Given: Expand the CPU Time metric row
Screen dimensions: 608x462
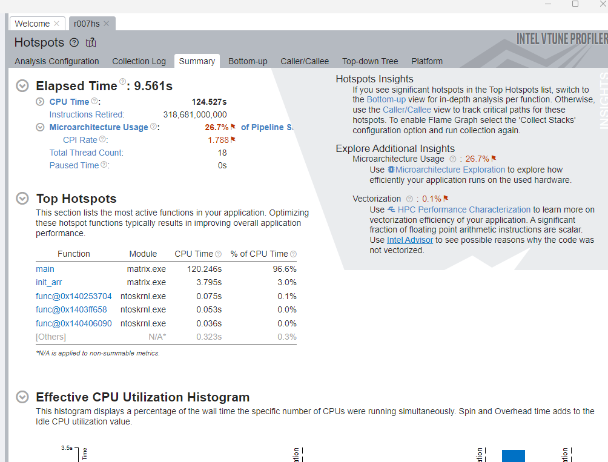Looking at the screenshot, I should 40,102.
